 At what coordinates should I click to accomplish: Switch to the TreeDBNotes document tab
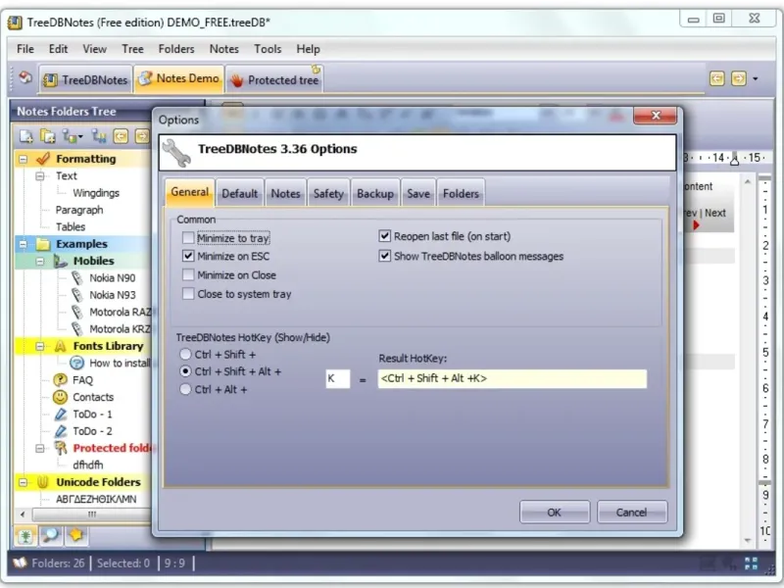coord(86,79)
